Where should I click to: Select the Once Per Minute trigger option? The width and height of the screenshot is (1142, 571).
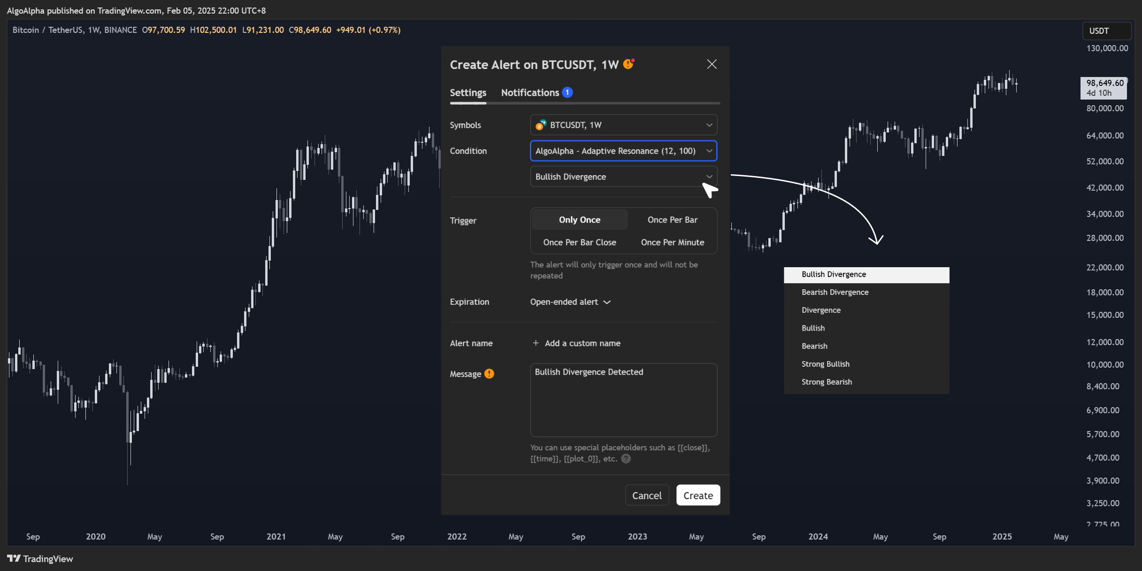pos(672,242)
